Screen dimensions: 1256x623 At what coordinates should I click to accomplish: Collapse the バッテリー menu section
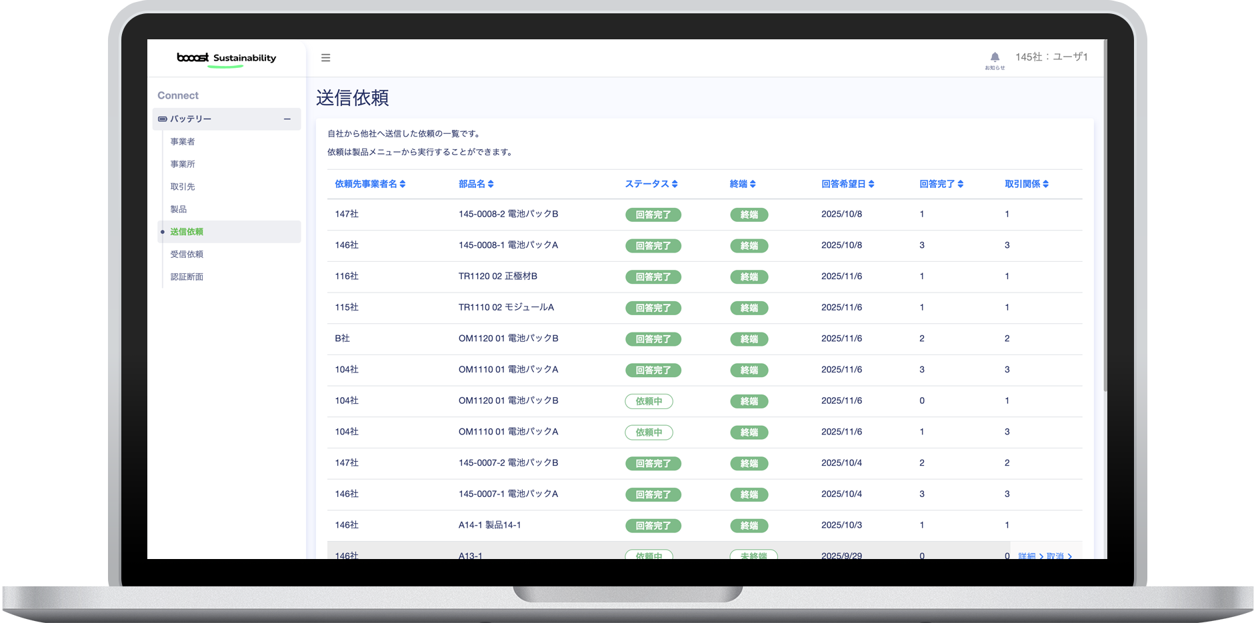[287, 119]
